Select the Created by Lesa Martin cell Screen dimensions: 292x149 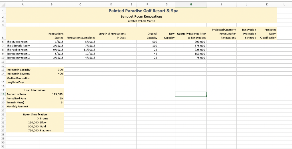141,21
